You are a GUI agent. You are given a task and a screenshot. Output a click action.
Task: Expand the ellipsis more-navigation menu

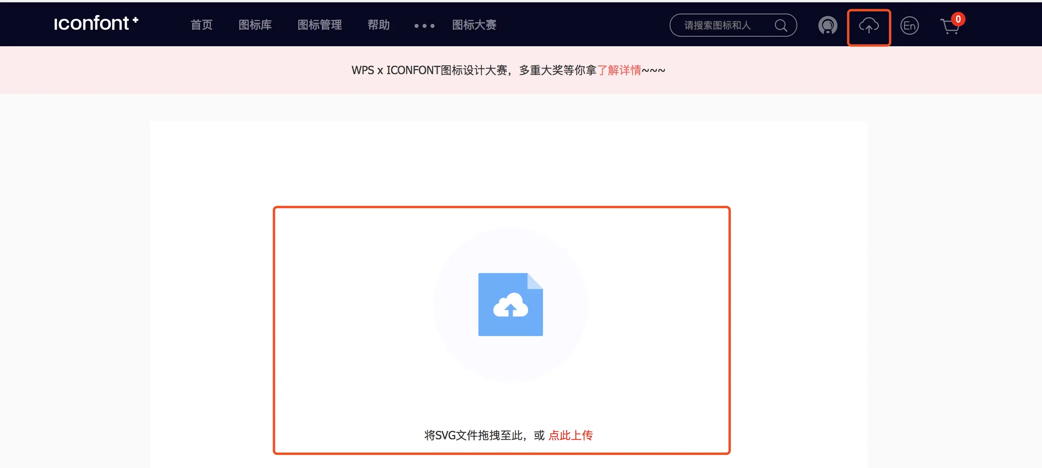tap(424, 26)
